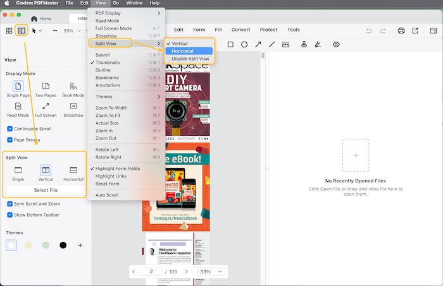Click the printer icon
Screen dimensions: 443x286
401,30
